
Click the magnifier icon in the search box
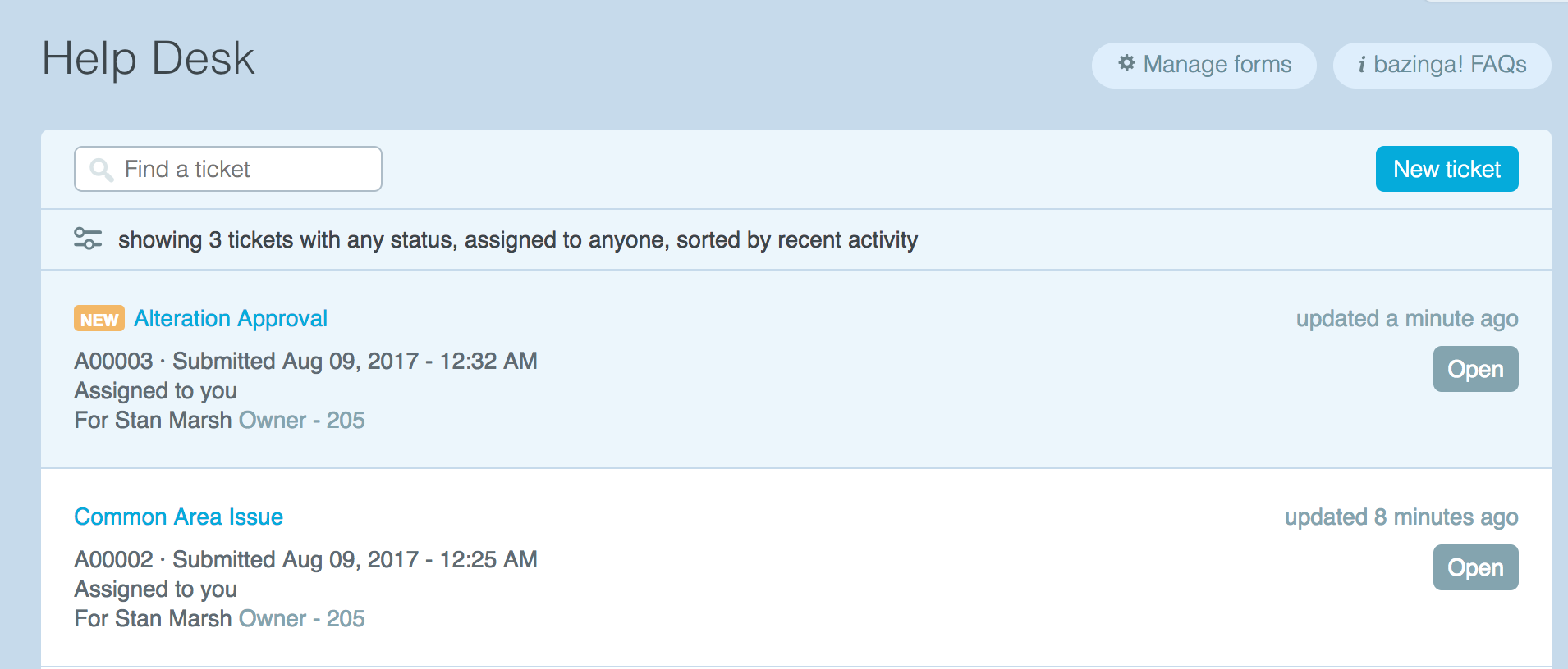tap(101, 170)
